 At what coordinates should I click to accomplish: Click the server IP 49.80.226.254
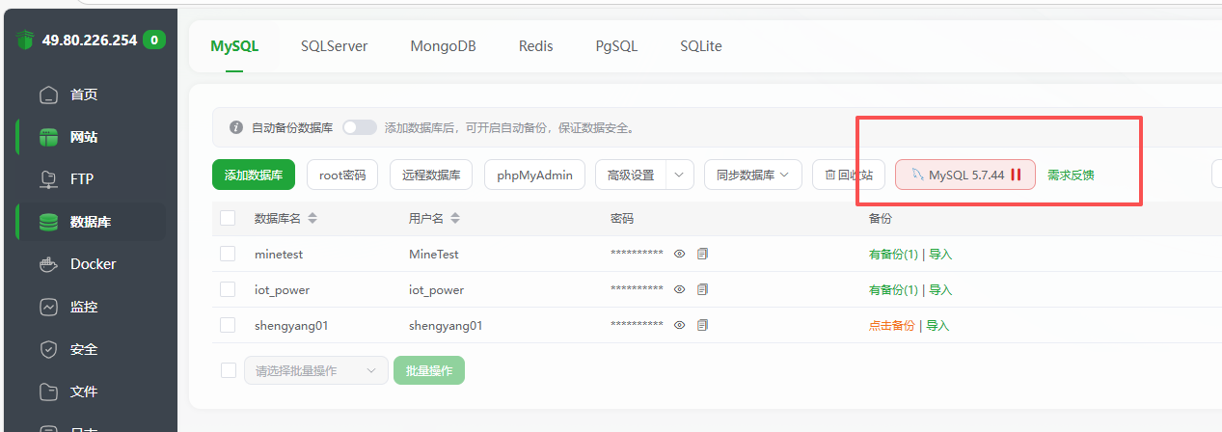tap(90, 40)
